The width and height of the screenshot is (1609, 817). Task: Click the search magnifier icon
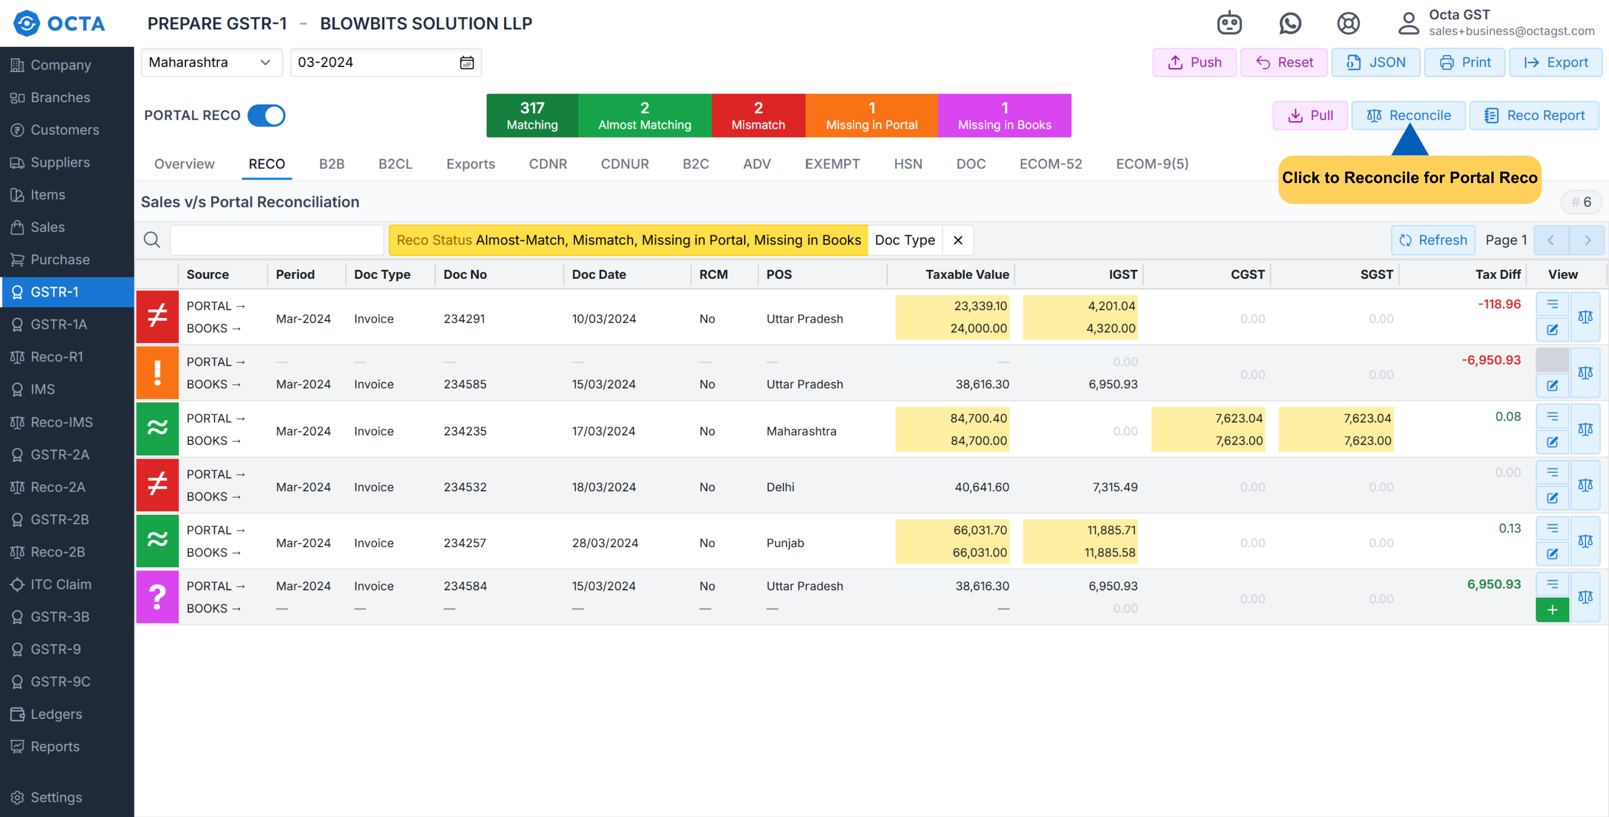pyautogui.click(x=152, y=240)
